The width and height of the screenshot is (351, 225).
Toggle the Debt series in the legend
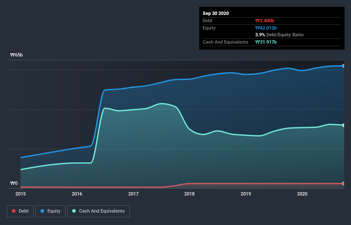coord(20,211)
